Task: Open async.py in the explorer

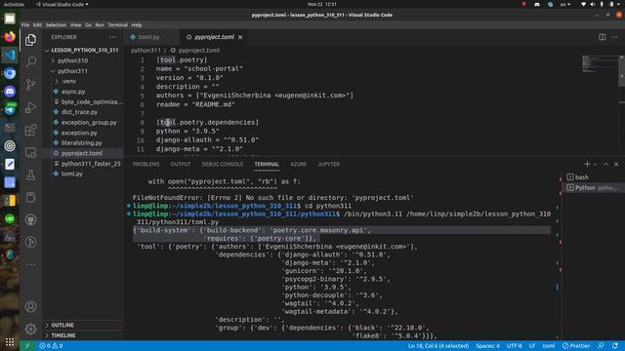Action: click(x=73, y=92)
